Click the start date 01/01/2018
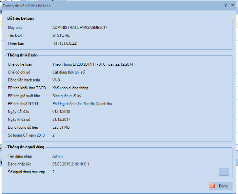 61,112
